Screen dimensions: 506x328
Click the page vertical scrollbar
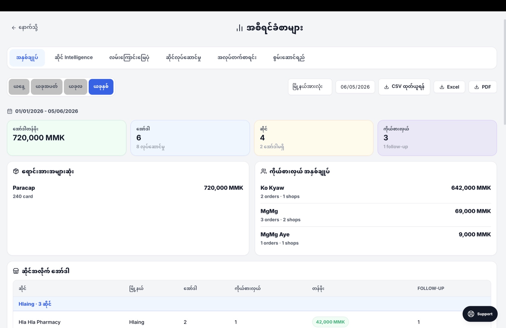pos(505,72)
